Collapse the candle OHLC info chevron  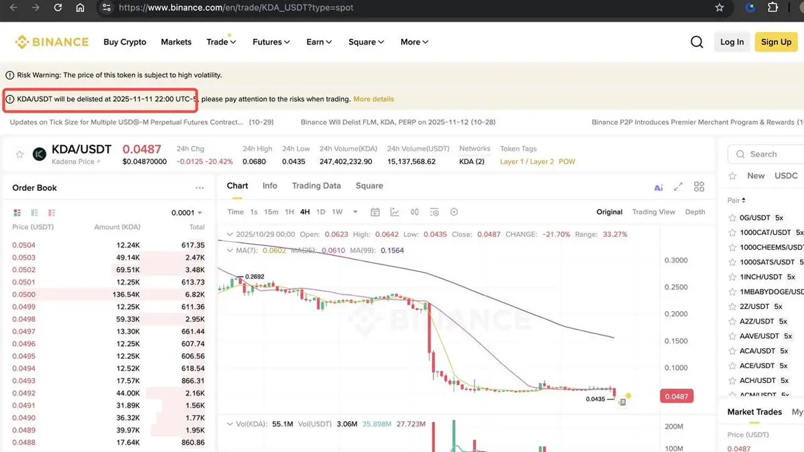coord(230,235)
